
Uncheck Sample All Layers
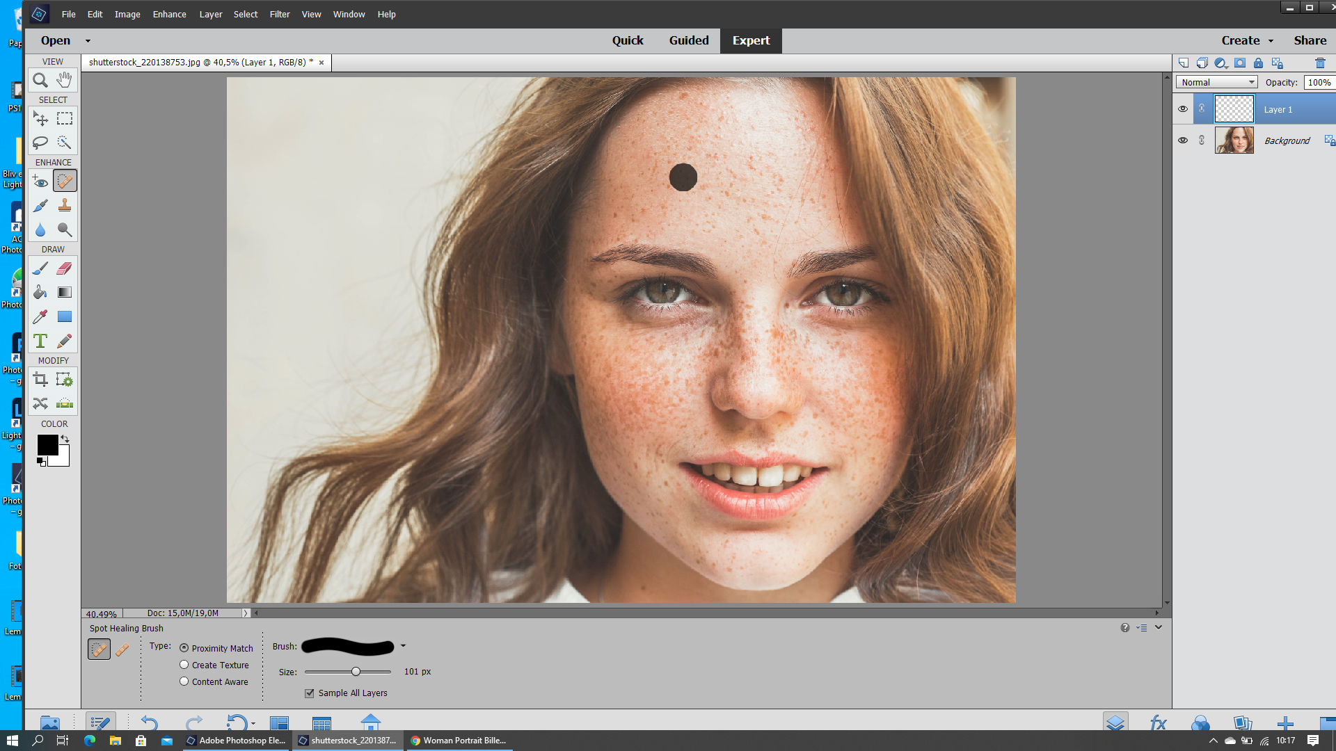point(309,693)
